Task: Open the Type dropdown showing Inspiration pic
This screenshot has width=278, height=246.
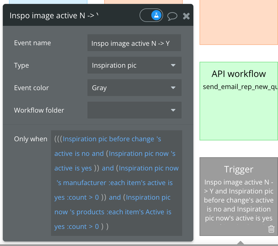Action: tap(134, 65)
